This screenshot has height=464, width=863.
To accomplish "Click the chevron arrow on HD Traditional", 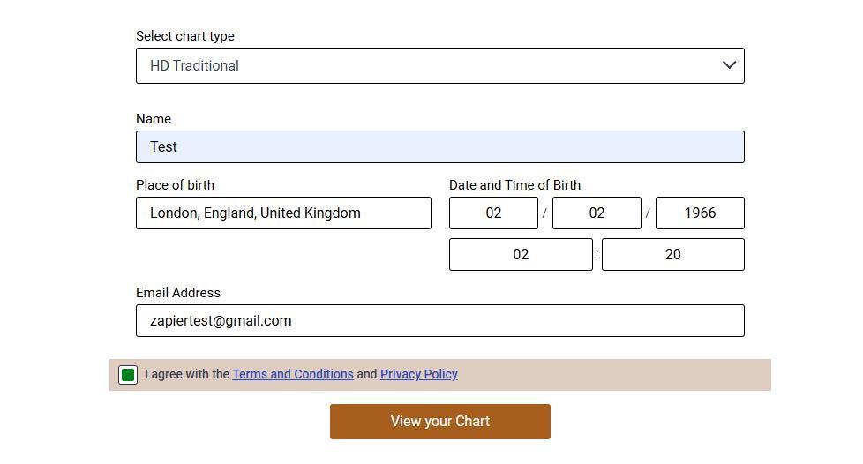I will [729, 65].
